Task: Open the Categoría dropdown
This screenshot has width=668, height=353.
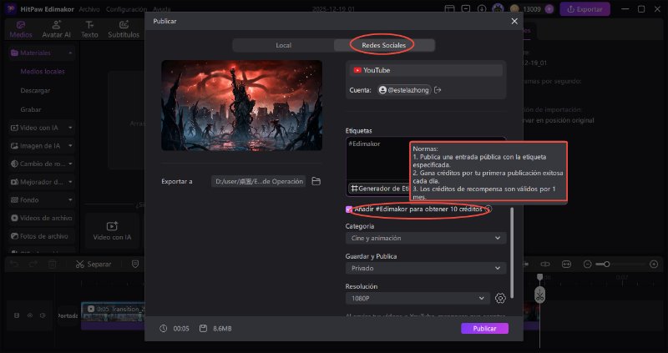Action: (426, 238)
